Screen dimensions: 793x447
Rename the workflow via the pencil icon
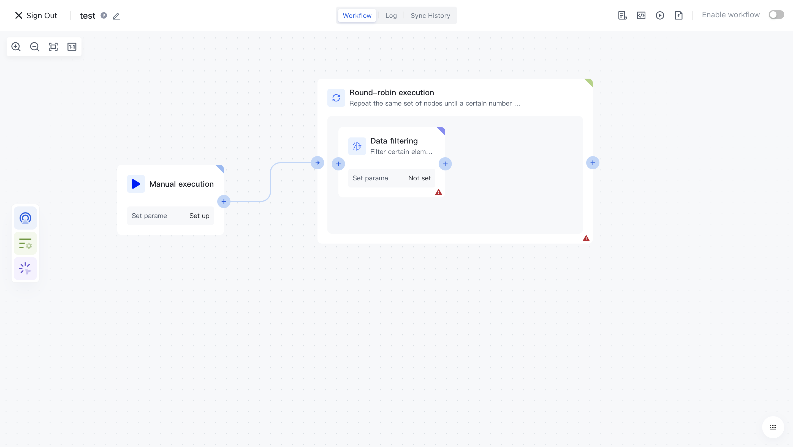click(x=116, y=16)
